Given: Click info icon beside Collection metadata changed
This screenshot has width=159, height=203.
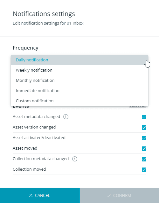Looking at the screenshot, I should [74, 159].
